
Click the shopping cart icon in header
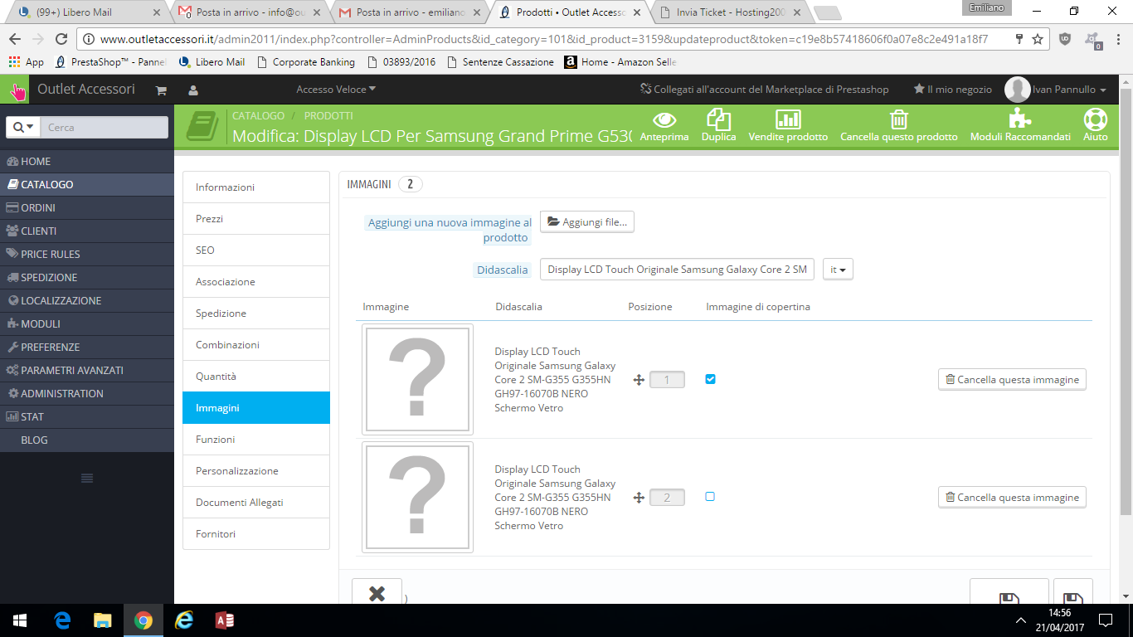[161, 90]
